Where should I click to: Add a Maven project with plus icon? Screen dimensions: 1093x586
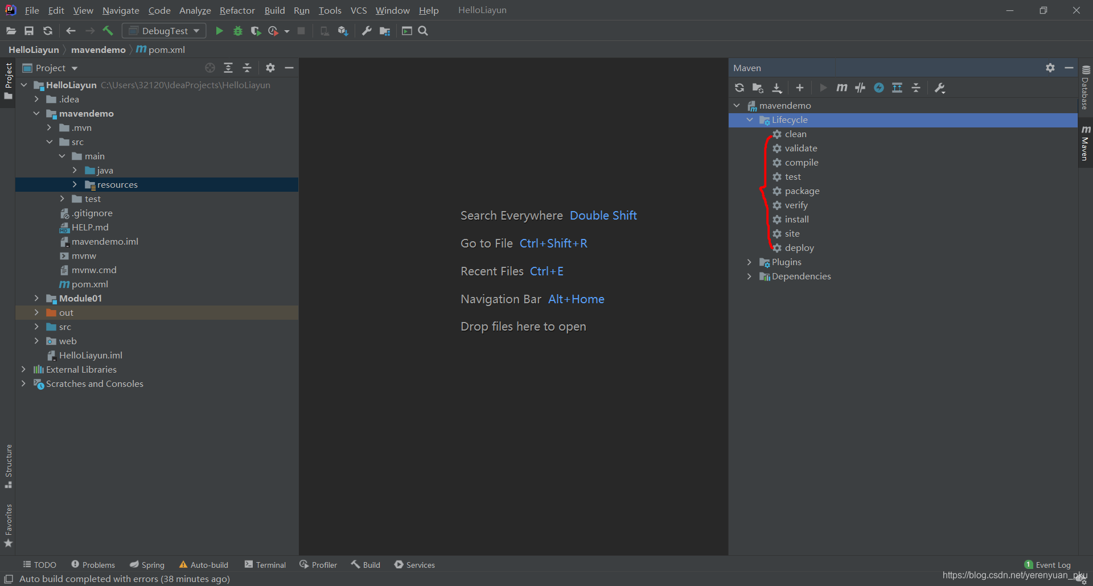(x=800, y=88)
